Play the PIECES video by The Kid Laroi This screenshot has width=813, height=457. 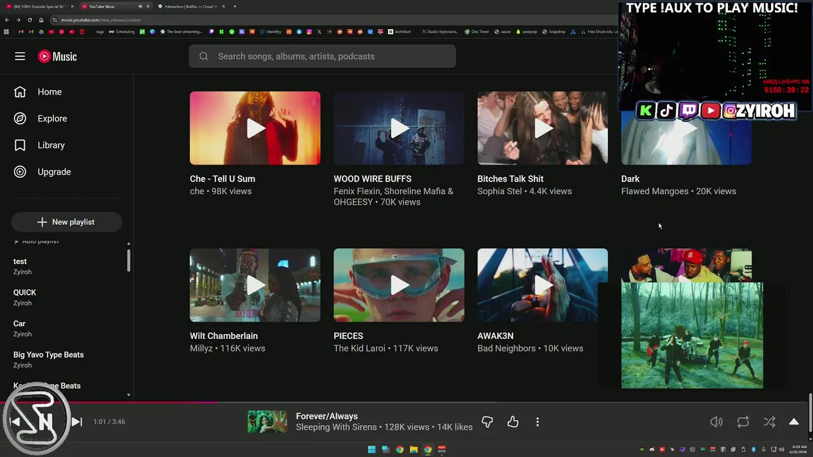pyautogui.click(x=399, y=285)
